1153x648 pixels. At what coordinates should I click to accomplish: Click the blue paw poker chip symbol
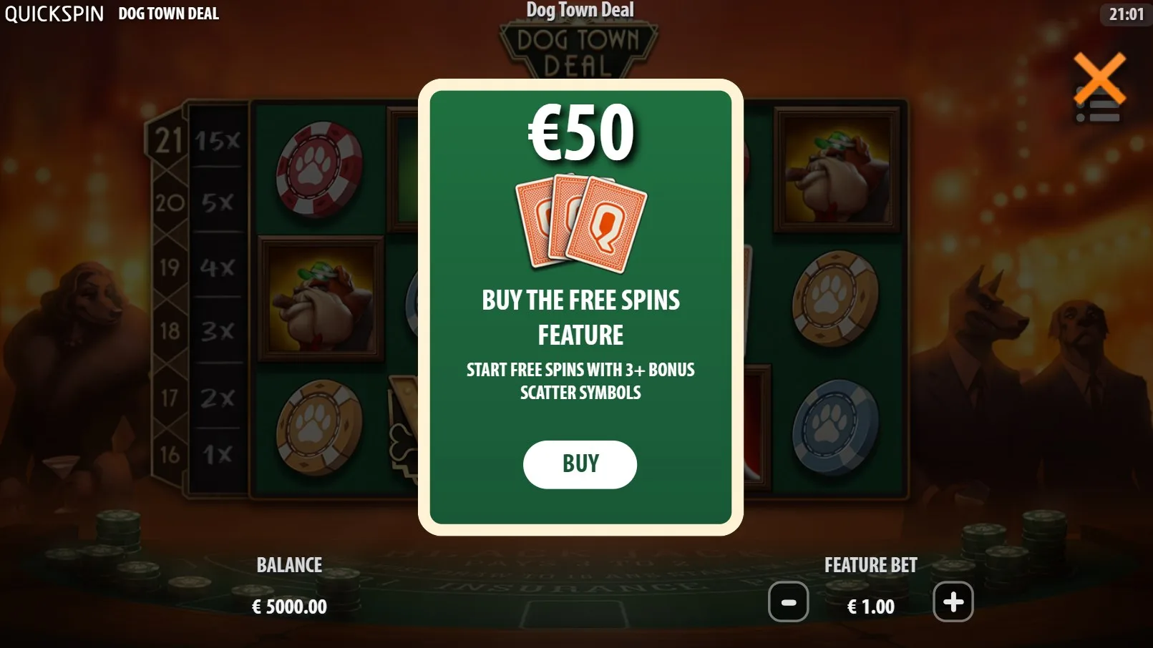pyautogui.click(x=835, y=428)
